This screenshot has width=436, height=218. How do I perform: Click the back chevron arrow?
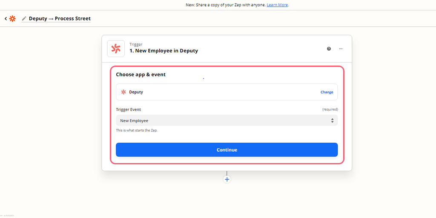(6, 19)
